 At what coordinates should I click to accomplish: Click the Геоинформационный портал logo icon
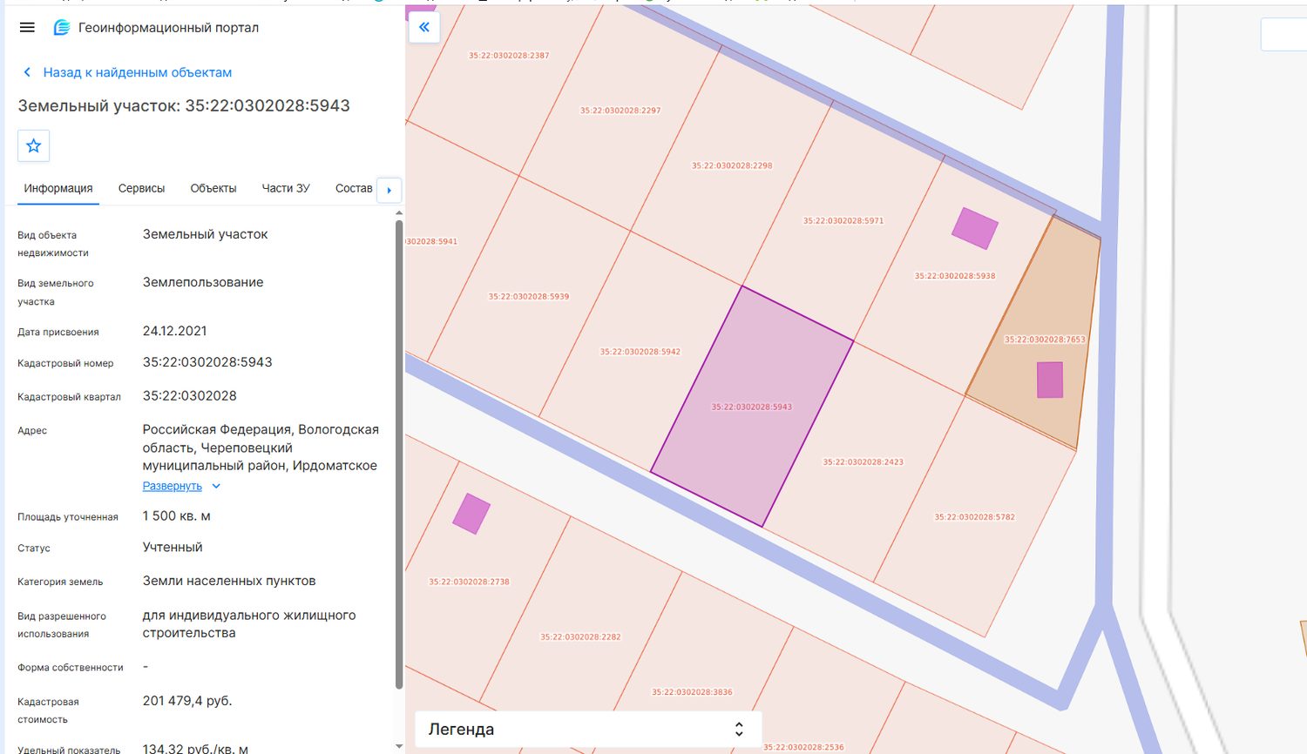click(62, 28)
